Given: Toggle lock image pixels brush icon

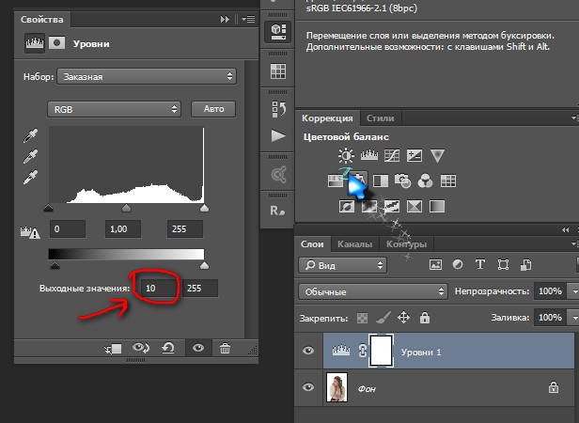Looking at the screenshot, I should [x=383, y=318].
